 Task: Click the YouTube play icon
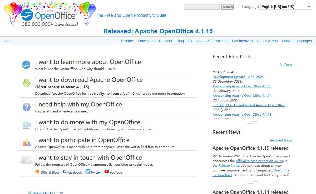[107, 172]
